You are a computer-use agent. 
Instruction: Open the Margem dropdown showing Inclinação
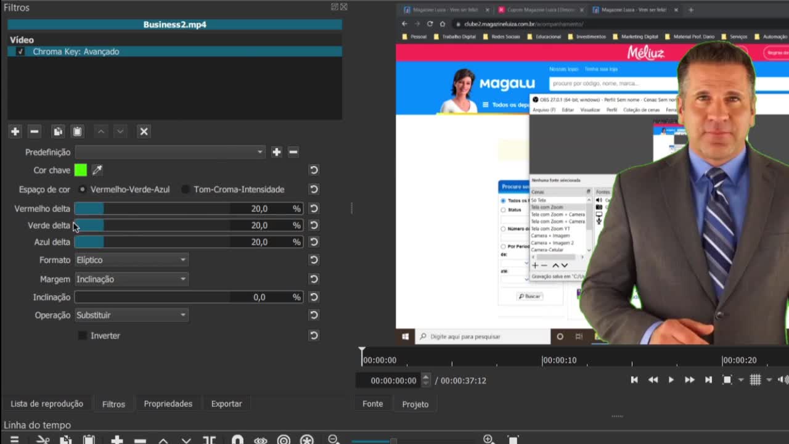point(131,279)
